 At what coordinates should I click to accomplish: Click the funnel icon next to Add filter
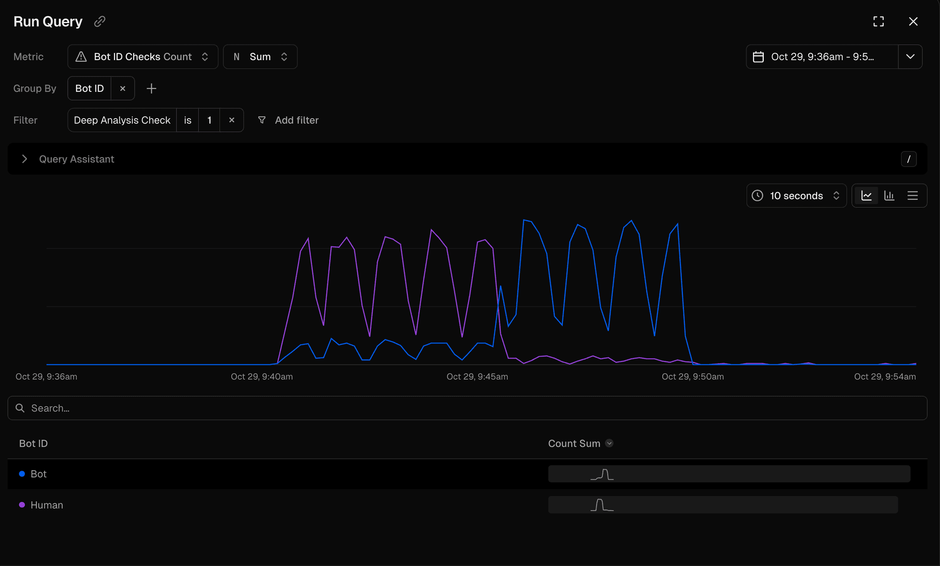[x=262, y=120]
